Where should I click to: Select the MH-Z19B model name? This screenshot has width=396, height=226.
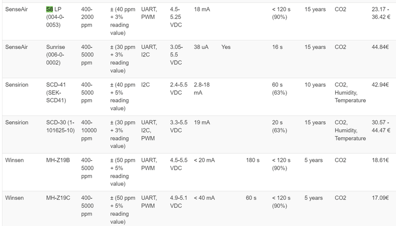58,160
